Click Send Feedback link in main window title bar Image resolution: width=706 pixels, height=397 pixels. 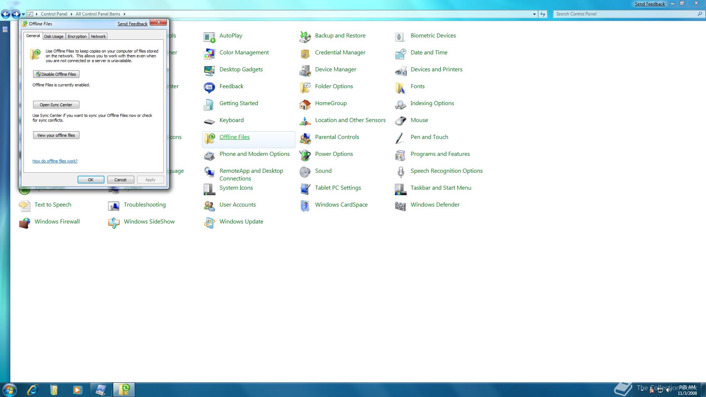(650, 4)
